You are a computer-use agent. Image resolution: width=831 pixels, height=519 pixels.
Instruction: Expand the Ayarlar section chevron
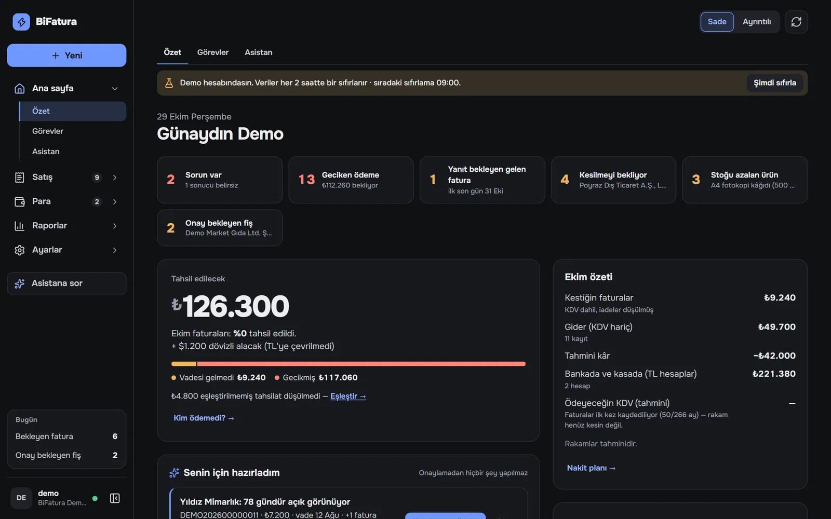pyautogui.click(x=115, y=250)
